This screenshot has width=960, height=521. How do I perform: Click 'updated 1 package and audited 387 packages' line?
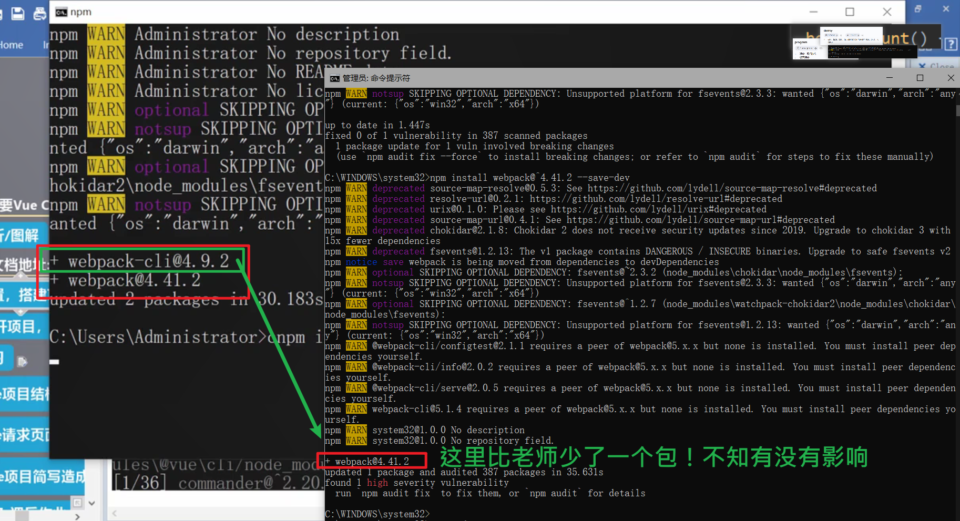[x=464, y=472]
